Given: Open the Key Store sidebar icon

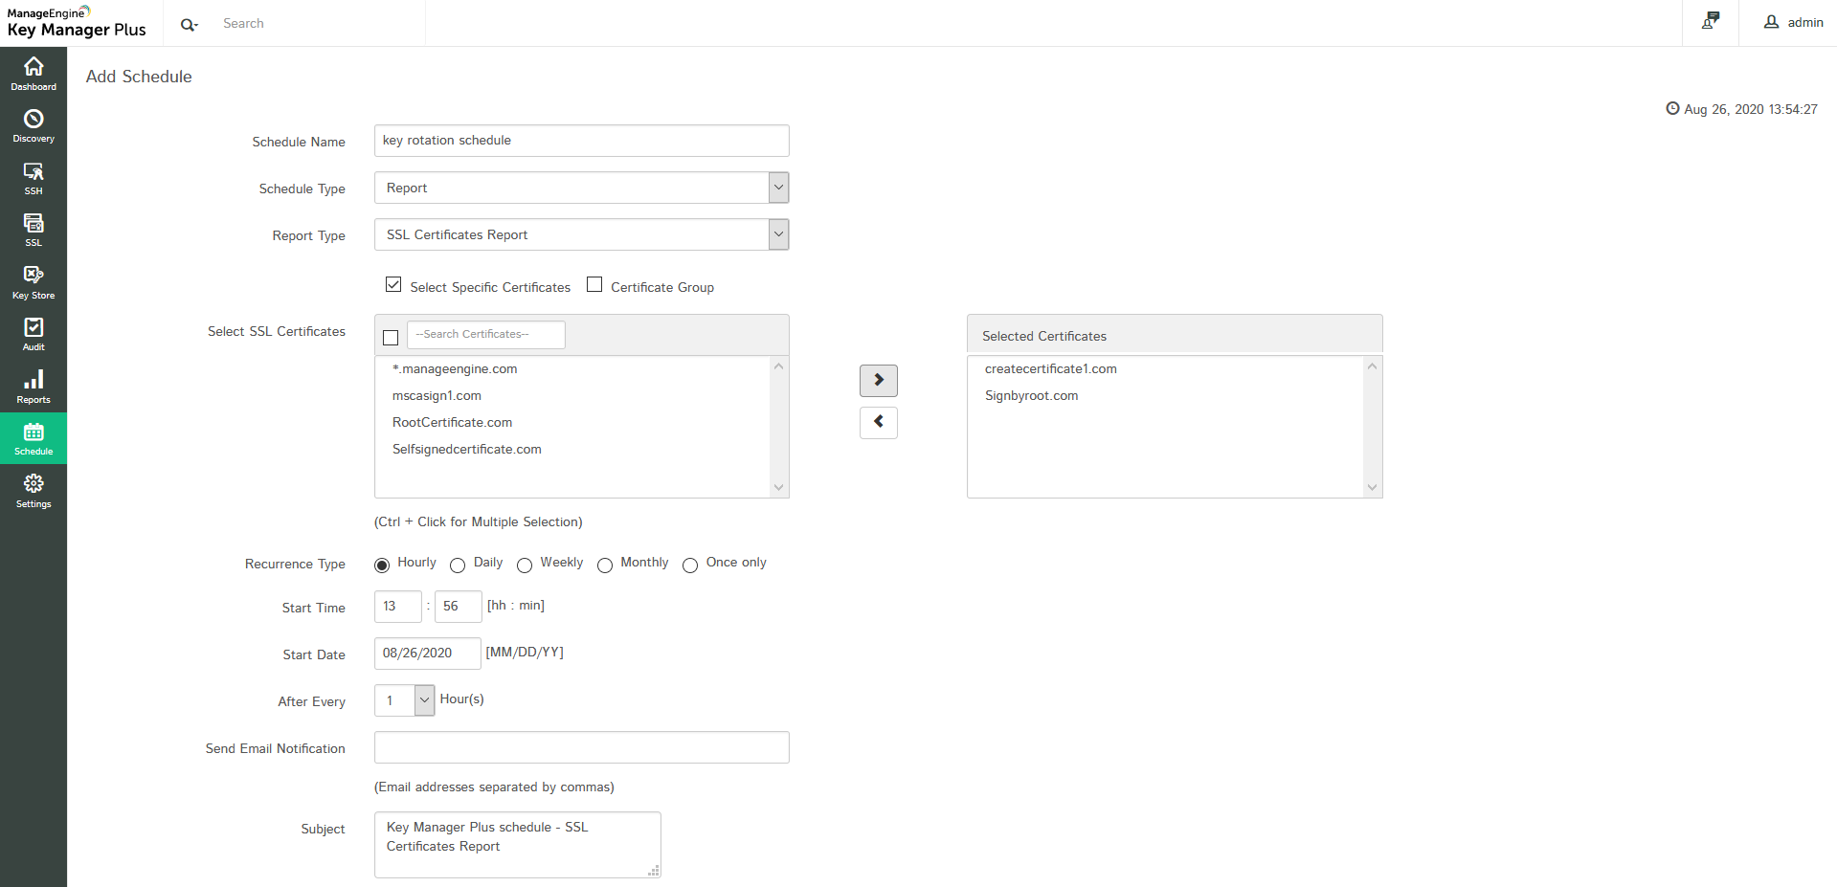Looking at the screenshot, I should (34, 276).
